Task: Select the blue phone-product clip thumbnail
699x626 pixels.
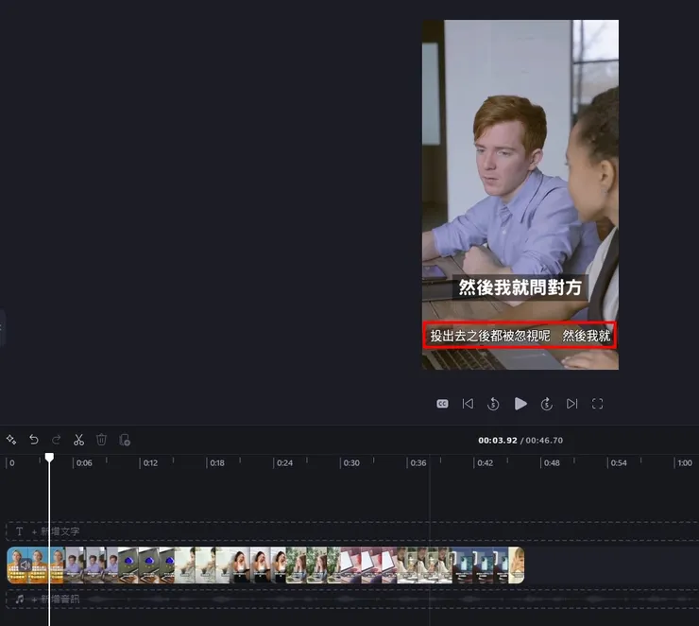Action: [481, 565]
